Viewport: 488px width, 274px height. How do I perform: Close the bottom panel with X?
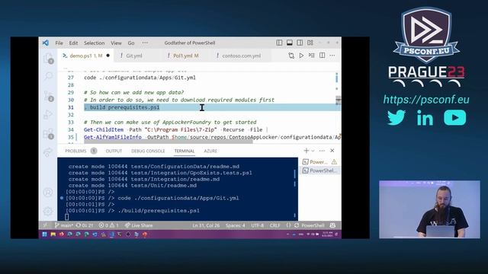332,151
